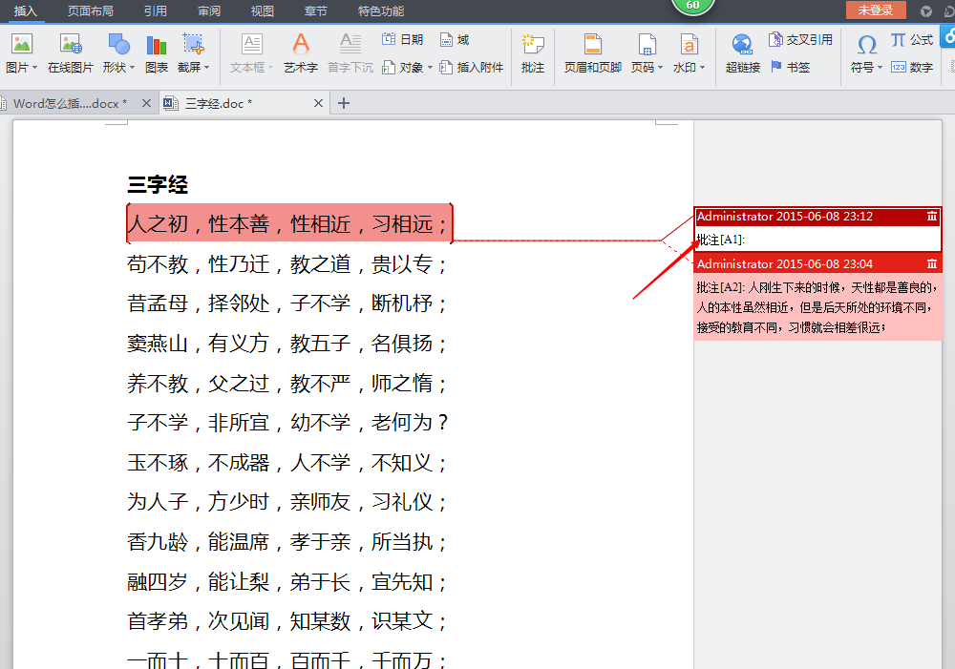This screenshot has height=669, width=955.
Task: Insert 日期 (Date) from ribbon
Action: pyautogui.click(x=402, y=40)
